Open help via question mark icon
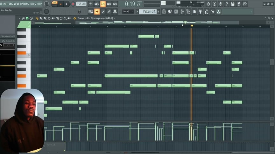 (227, 4)
